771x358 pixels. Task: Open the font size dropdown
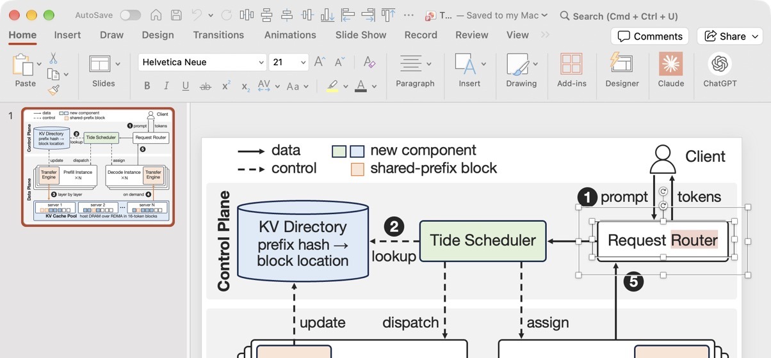click(x=304, y=63)
